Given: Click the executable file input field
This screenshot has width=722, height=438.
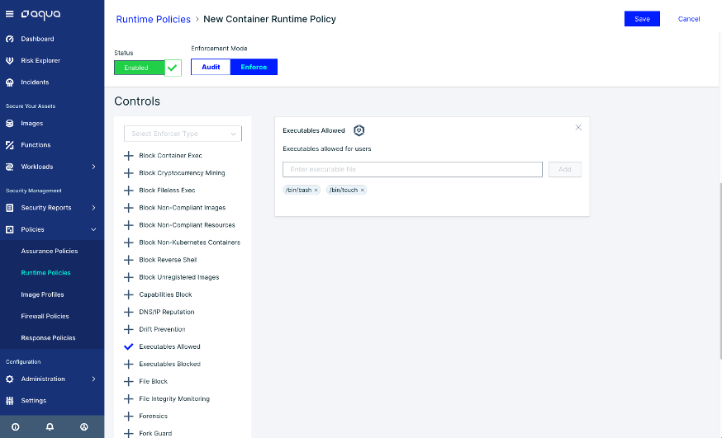Looking at the screenshot, I should coord(412,169).
